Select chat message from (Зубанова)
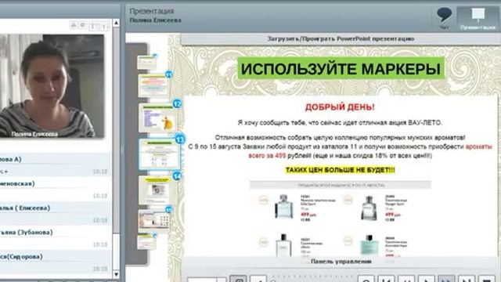This screenshot has width=501, height=282. [55, 238]
